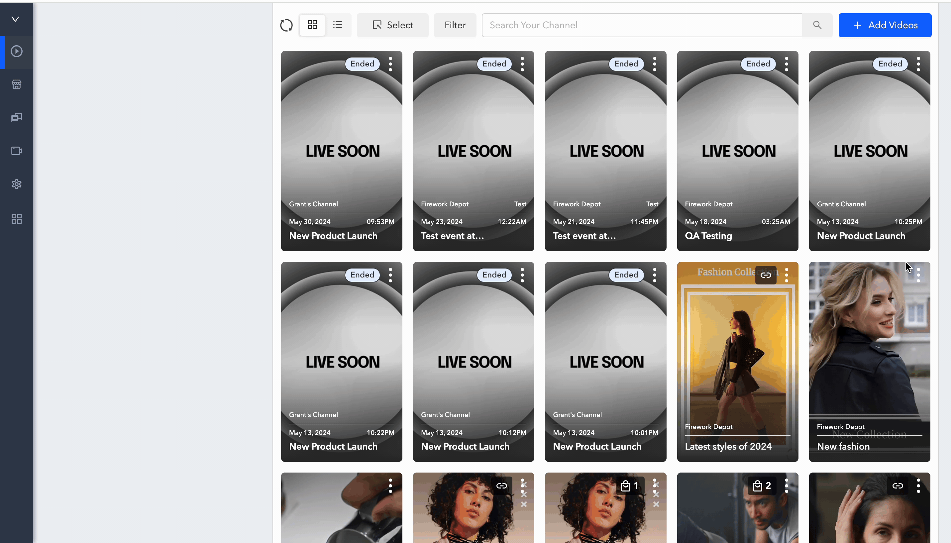Click Ended badge on QA Testing card

(758, 64)
